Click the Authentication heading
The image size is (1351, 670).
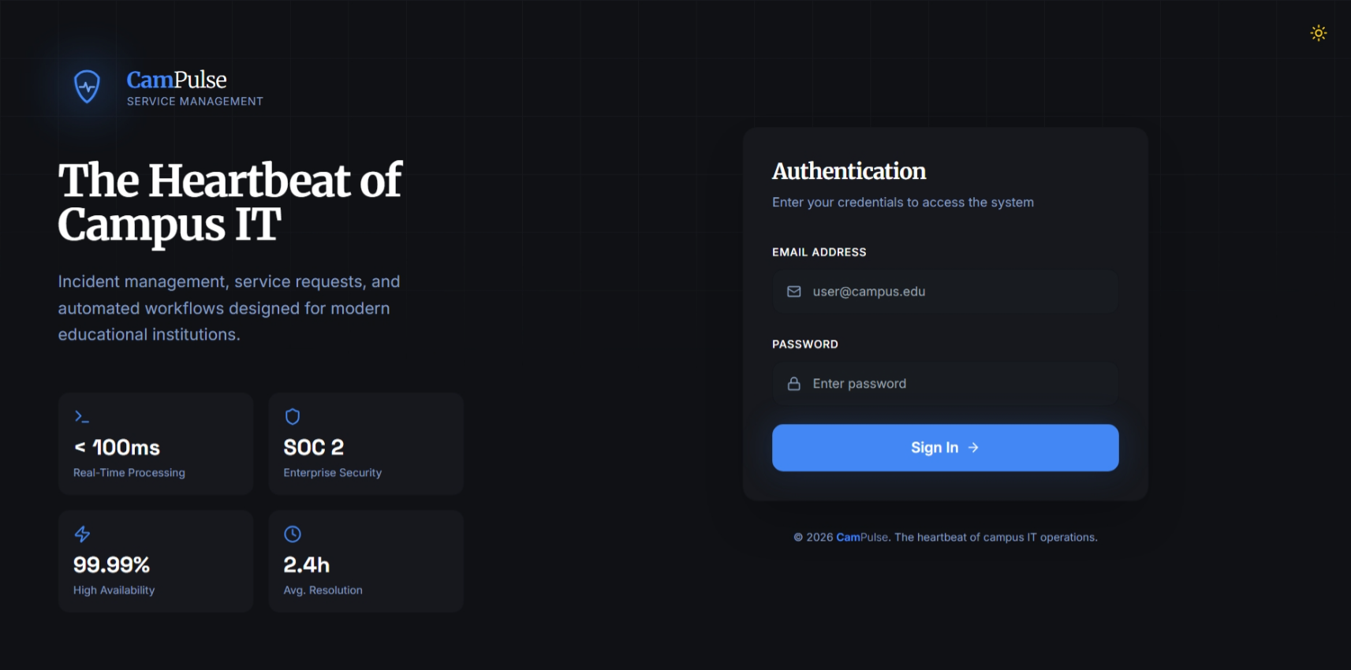[849, 171]
